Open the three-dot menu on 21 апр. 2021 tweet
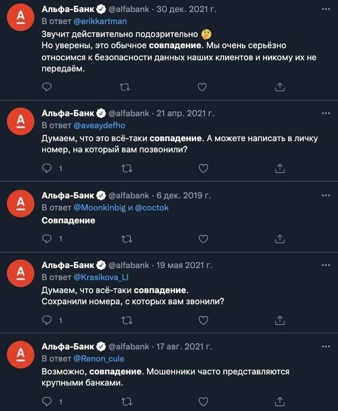Image resolution: width=338 pixels, height=411 pixels. pyautogui.click(x=325, y=113)
